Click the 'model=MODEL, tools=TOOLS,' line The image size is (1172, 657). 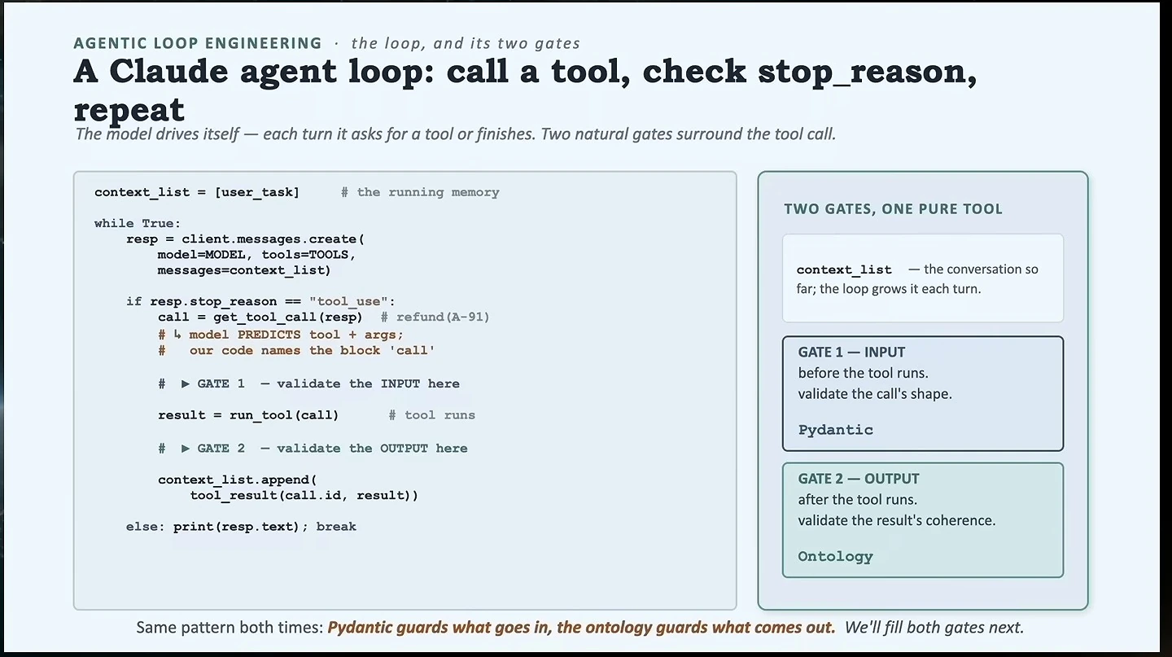pyautogui.click(x=257, y=255)
